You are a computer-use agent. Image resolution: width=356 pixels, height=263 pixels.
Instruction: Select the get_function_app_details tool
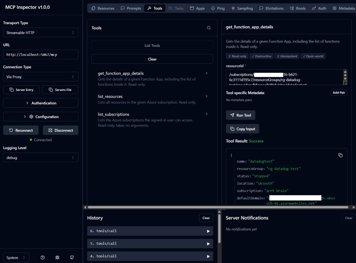(152, 79)
